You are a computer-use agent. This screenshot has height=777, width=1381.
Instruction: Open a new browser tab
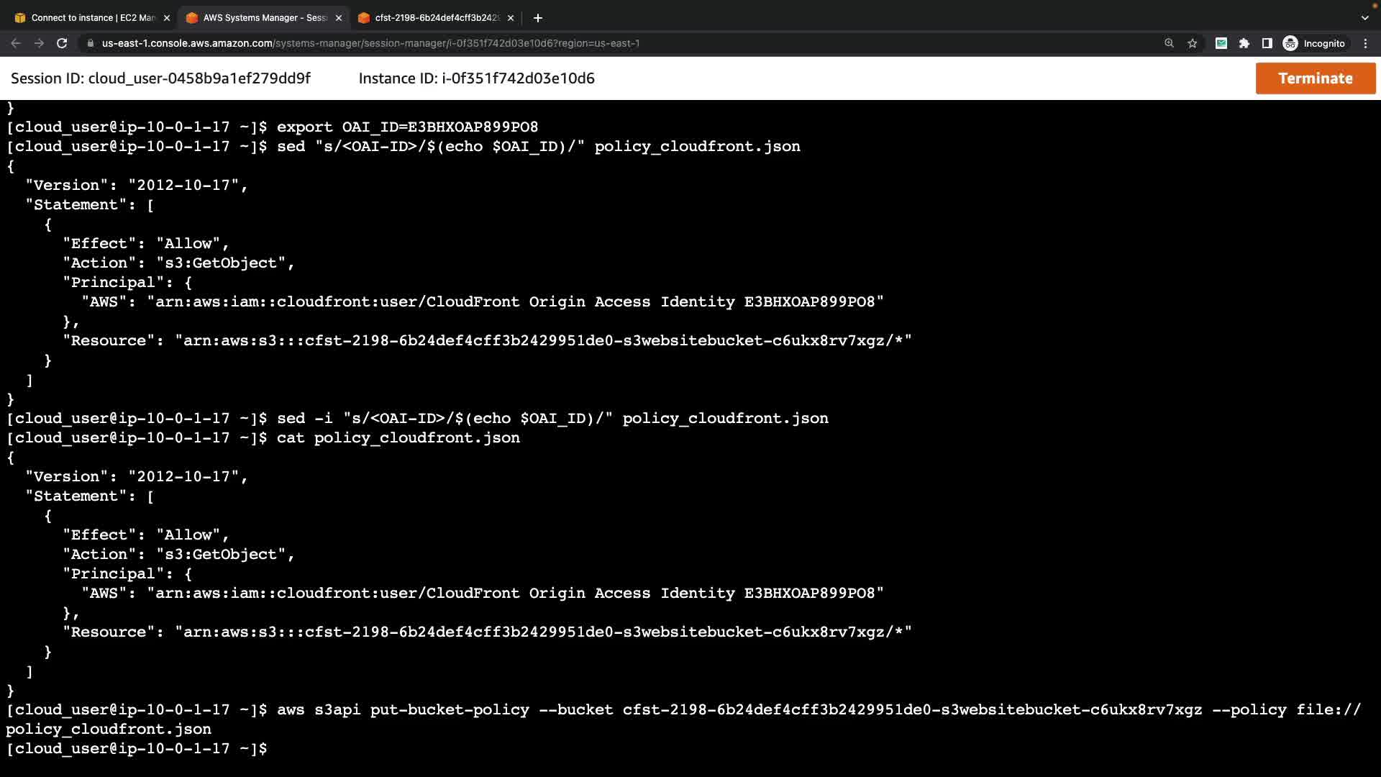point(537,17)
